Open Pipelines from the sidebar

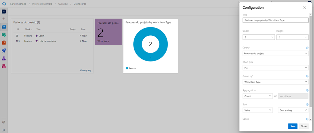tap(4, 51)
